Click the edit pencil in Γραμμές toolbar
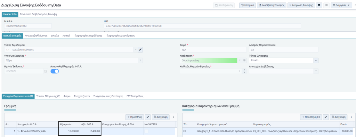This screenshot has width=356, height=137. (148, 117)
